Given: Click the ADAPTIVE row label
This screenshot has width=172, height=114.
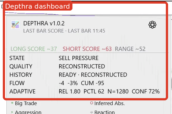Looking at the screenshot, I should pos(22,91).
